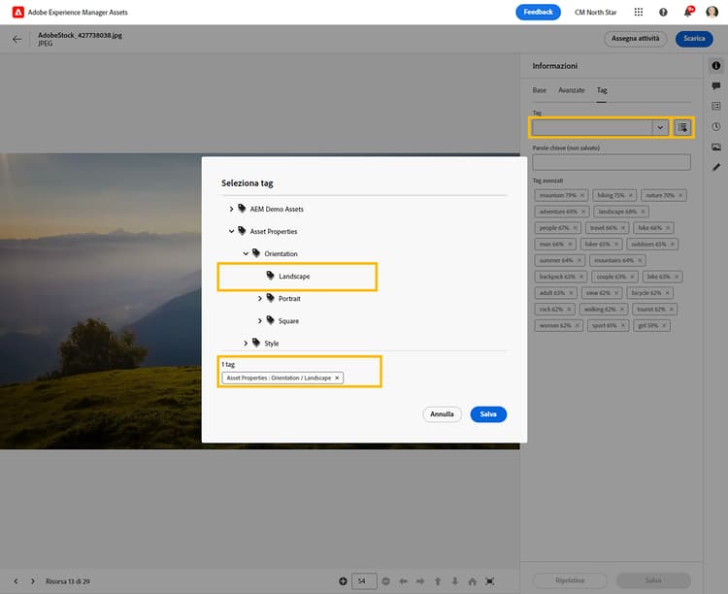Select the pencil edit icon in right rail
728x594 pixels.
(716, 167)
